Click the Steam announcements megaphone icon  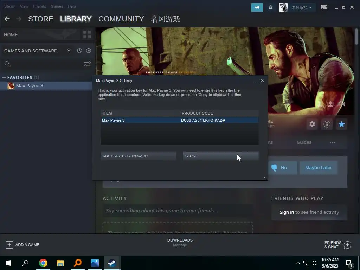click(257, 8)
